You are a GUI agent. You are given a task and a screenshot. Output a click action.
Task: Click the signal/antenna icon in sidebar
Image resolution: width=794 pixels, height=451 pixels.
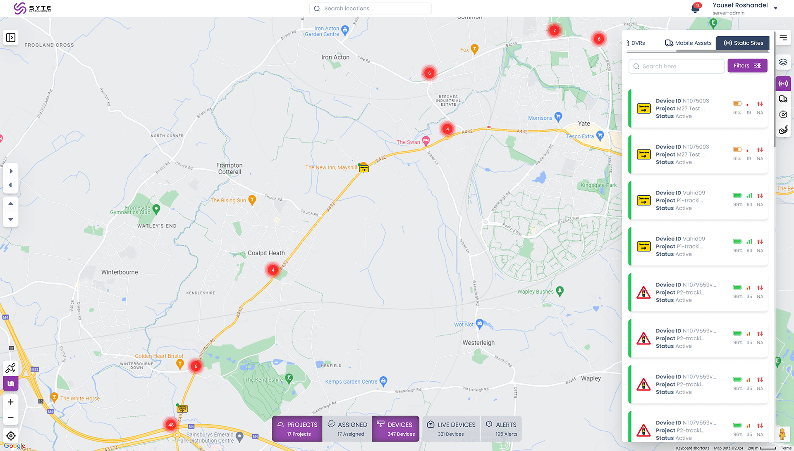[784, 84]
